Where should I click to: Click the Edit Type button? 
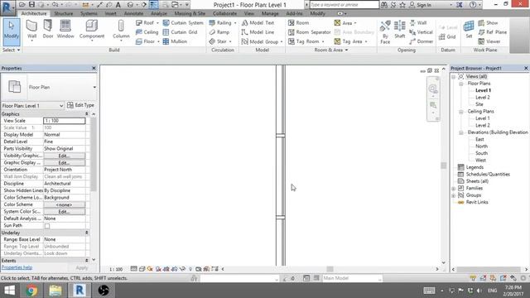pyautogui.click(x=81, y=105)
